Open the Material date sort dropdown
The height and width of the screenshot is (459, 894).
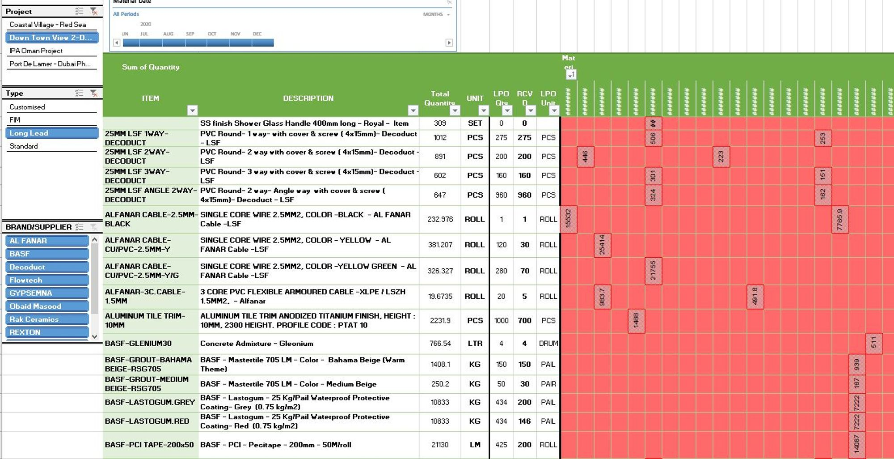pyautogui.click(x=571, y=75)
